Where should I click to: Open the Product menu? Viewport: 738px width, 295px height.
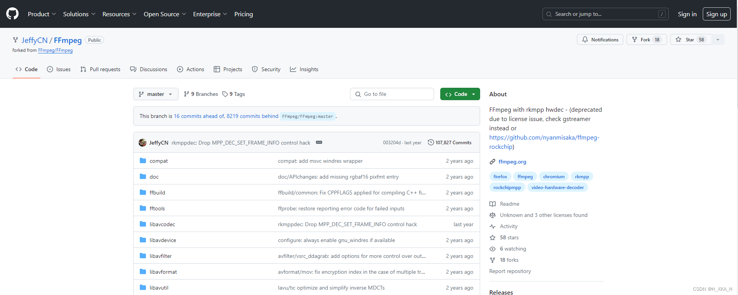[x=42, y=14]
